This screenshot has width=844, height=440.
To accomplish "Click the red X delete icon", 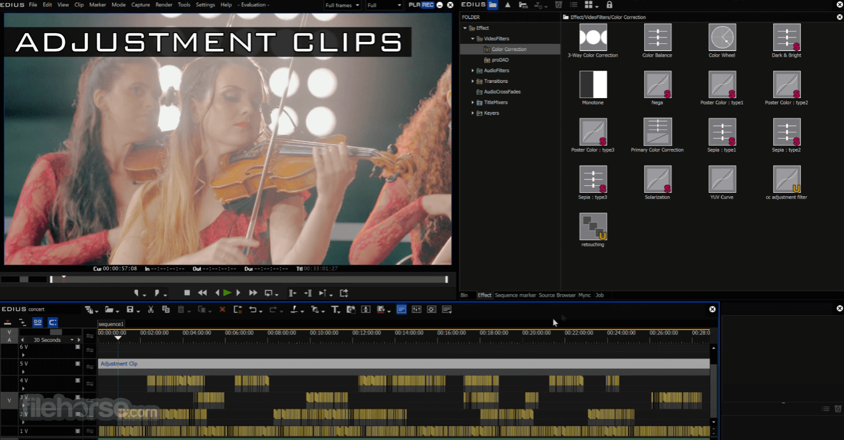I will pos(222,309).
